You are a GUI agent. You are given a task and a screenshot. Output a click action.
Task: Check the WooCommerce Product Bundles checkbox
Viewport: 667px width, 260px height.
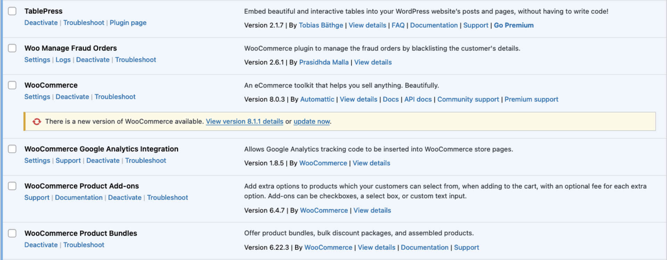tap(12, 233)
